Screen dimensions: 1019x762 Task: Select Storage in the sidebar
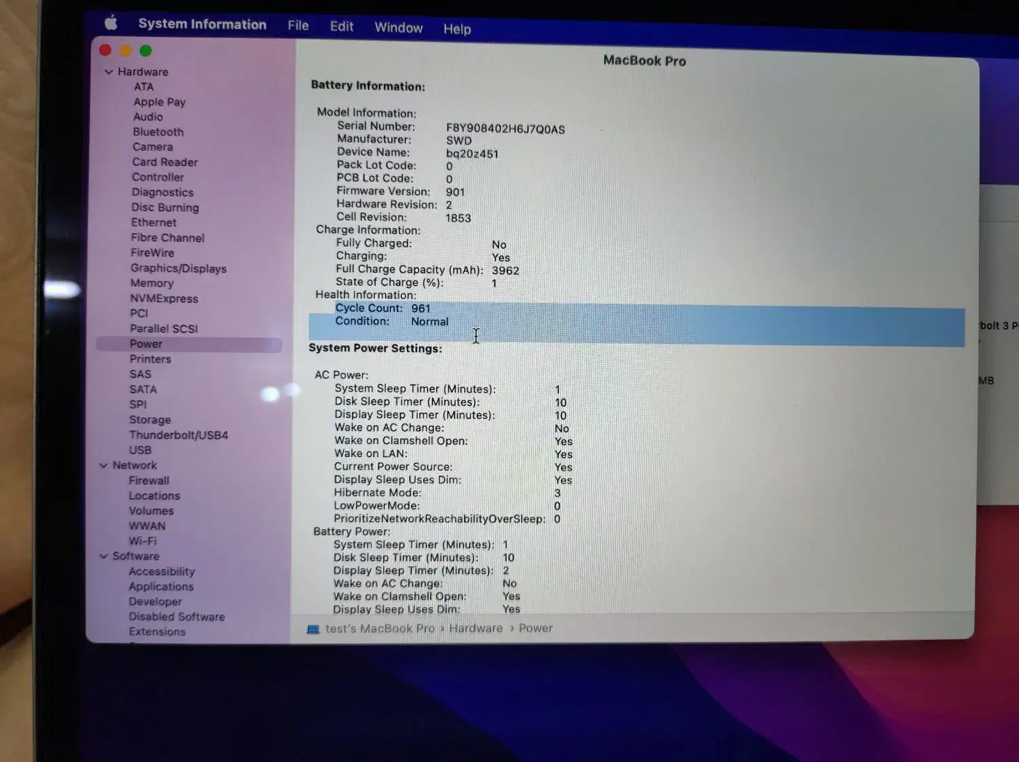[150, 420]
